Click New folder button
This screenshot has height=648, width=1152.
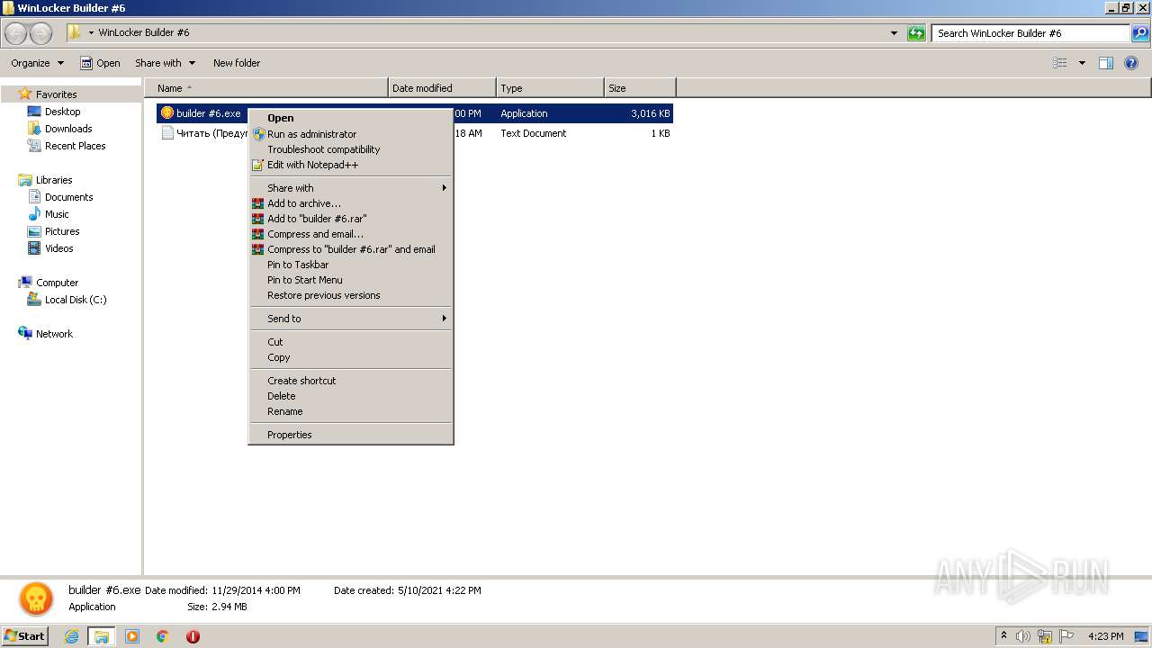237,63
